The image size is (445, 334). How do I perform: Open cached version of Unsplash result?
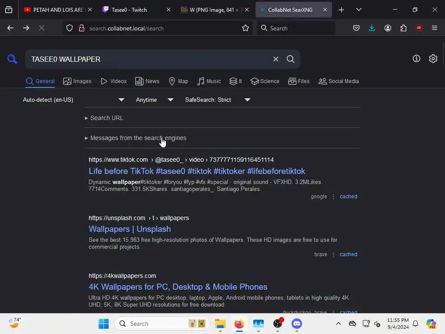point(348,254)
